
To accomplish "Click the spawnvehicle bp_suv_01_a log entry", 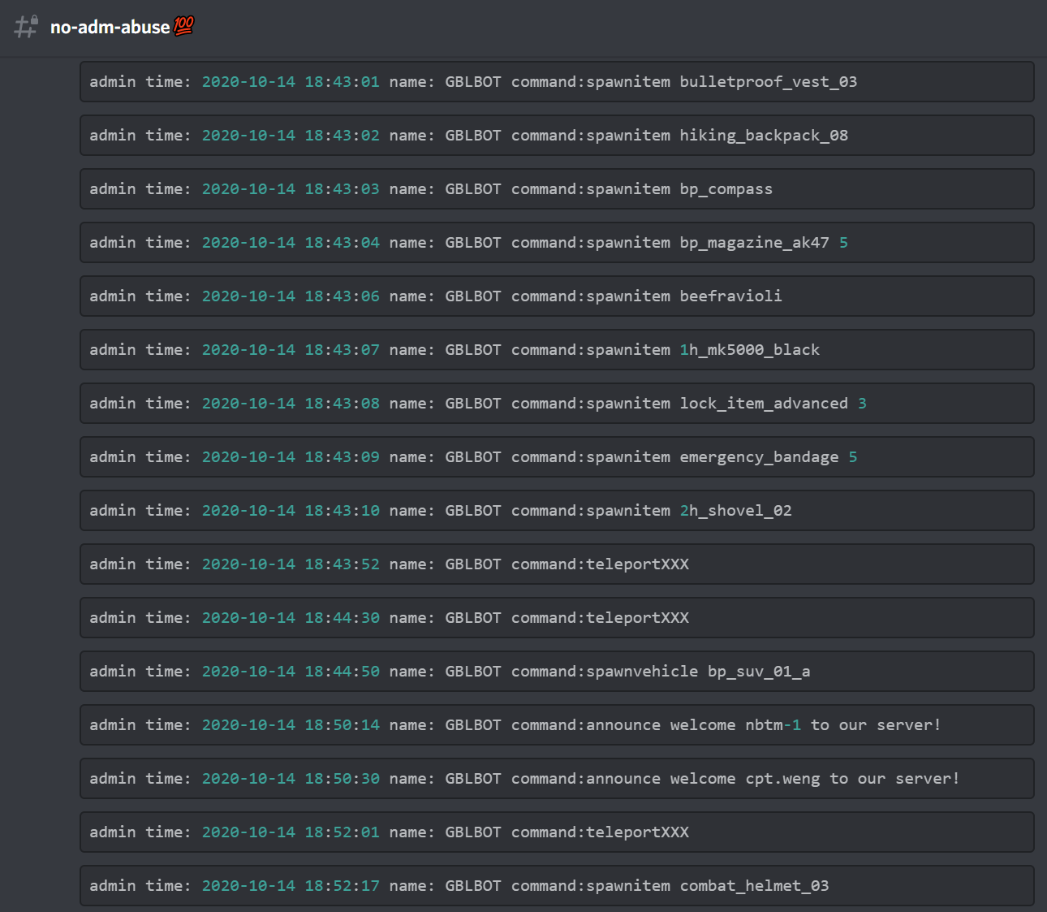I will (556, 672).
